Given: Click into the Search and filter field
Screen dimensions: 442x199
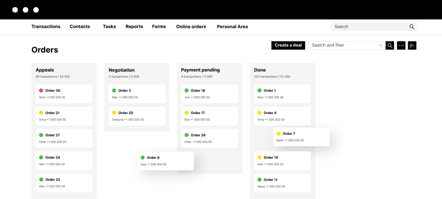Looking at the screenshot, I should pyautogui.click(x=347, y=45).
